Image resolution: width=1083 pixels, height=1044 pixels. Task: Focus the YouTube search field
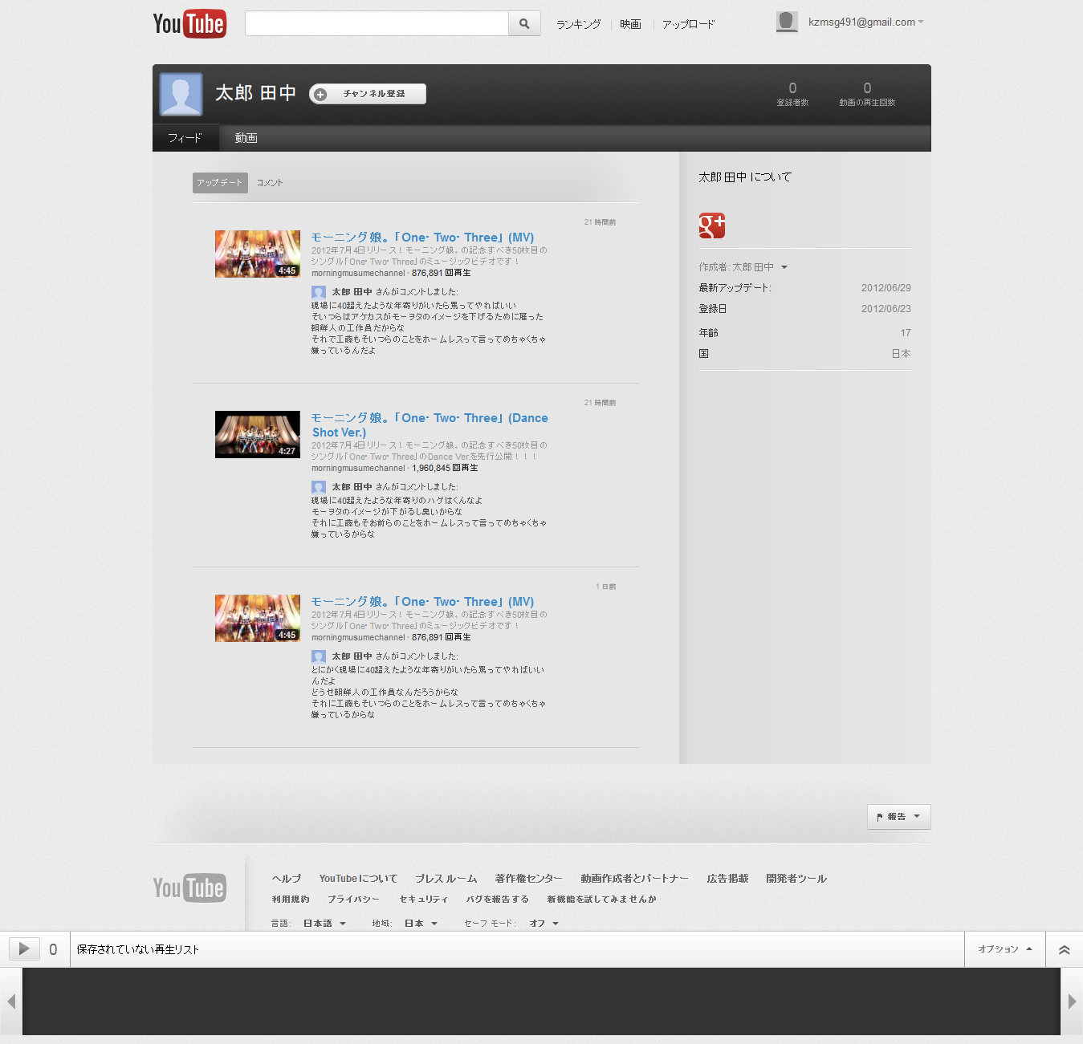pos(377,23)
